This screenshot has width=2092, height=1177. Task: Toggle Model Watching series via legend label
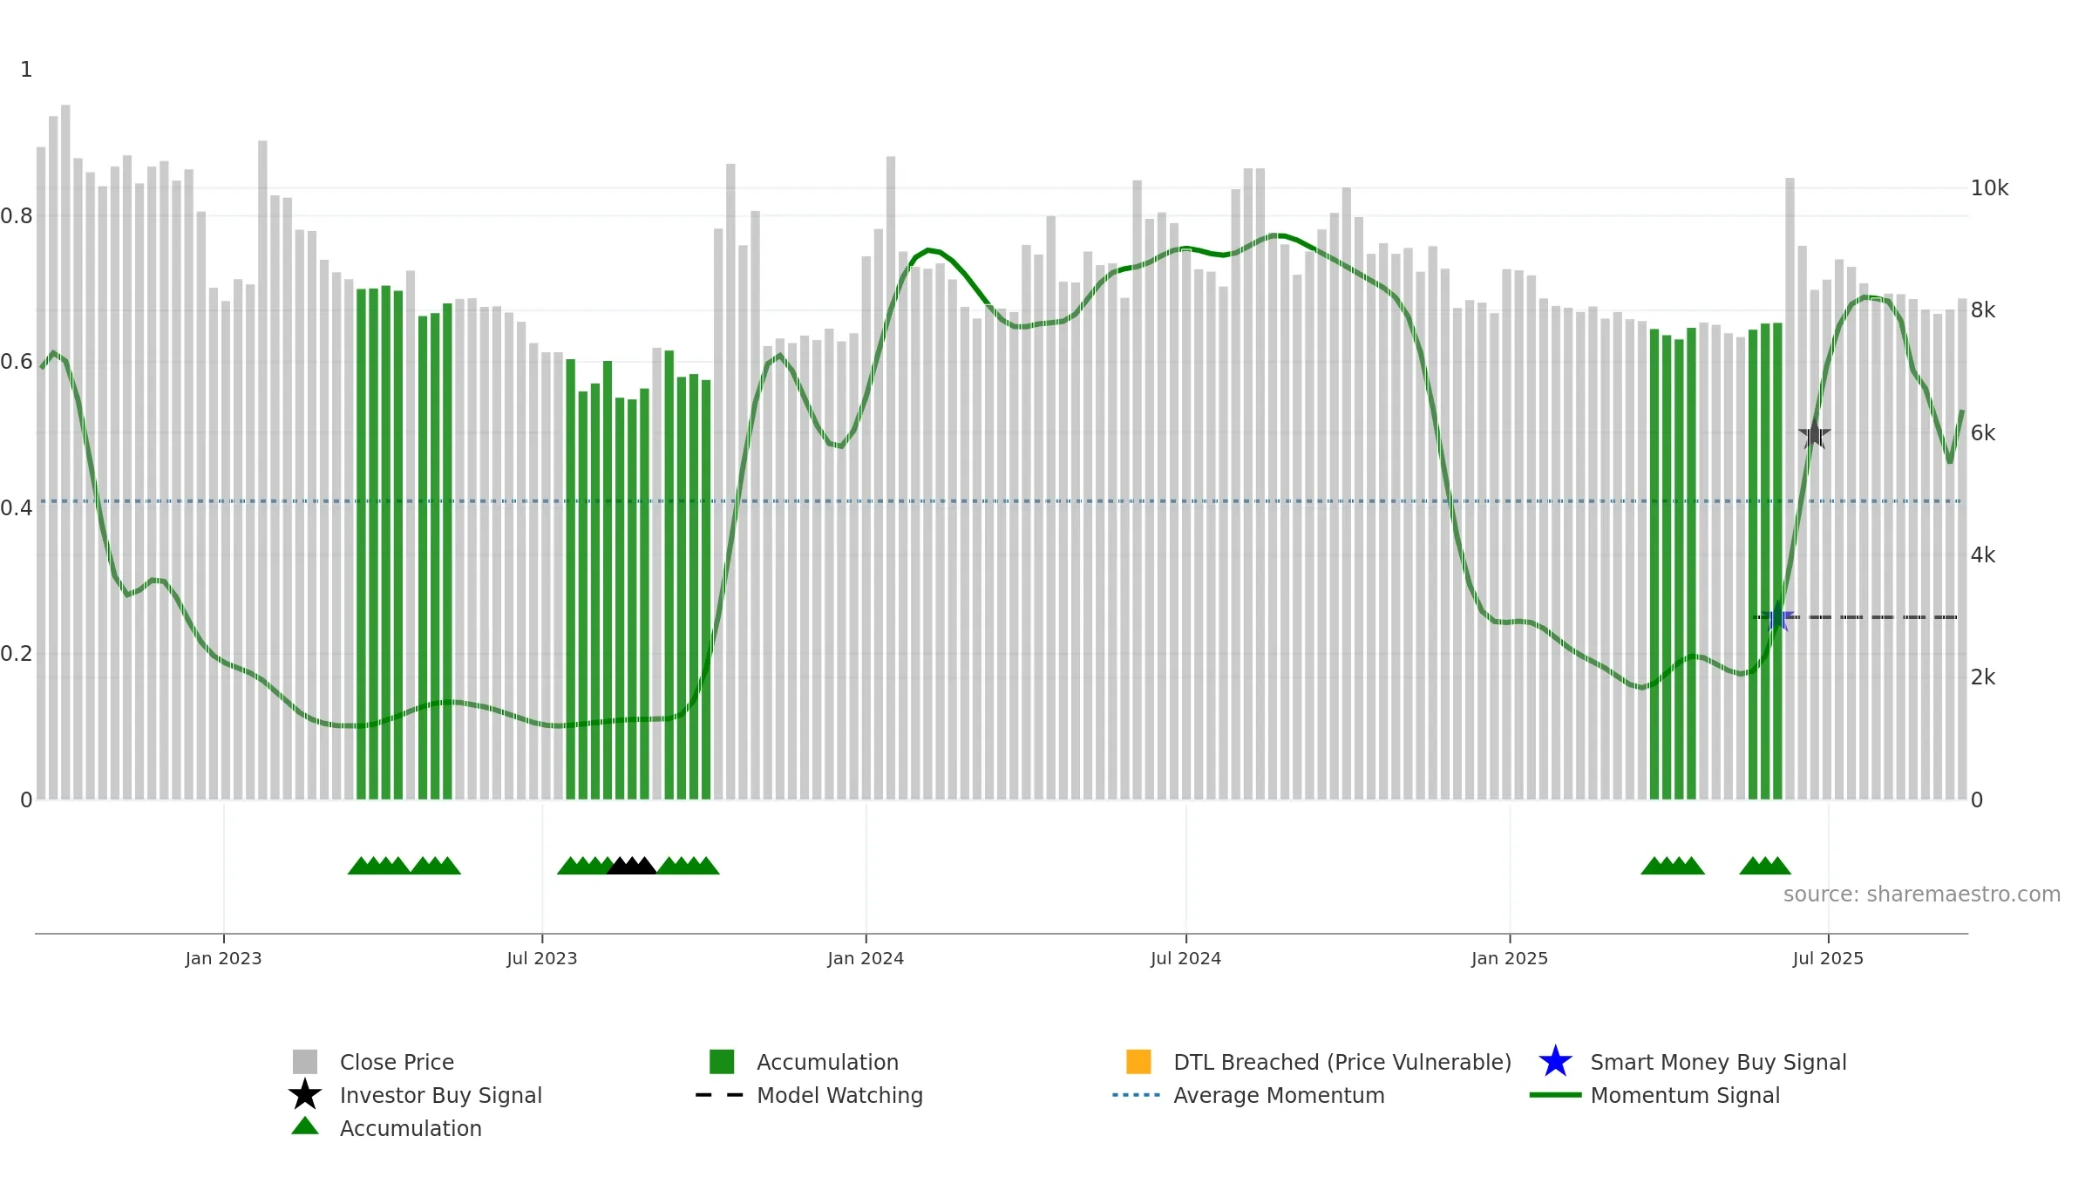(839, 1095)
